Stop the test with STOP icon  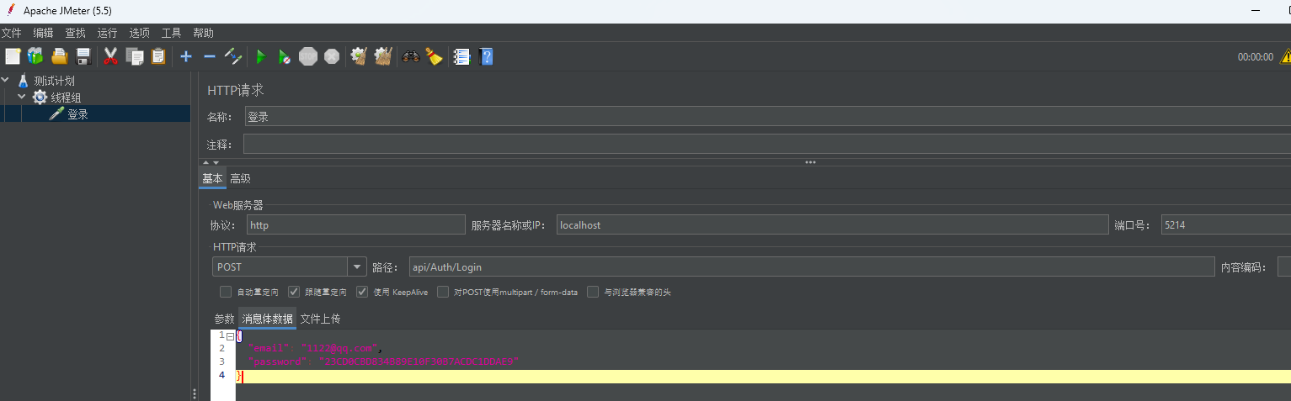(308, 56)
